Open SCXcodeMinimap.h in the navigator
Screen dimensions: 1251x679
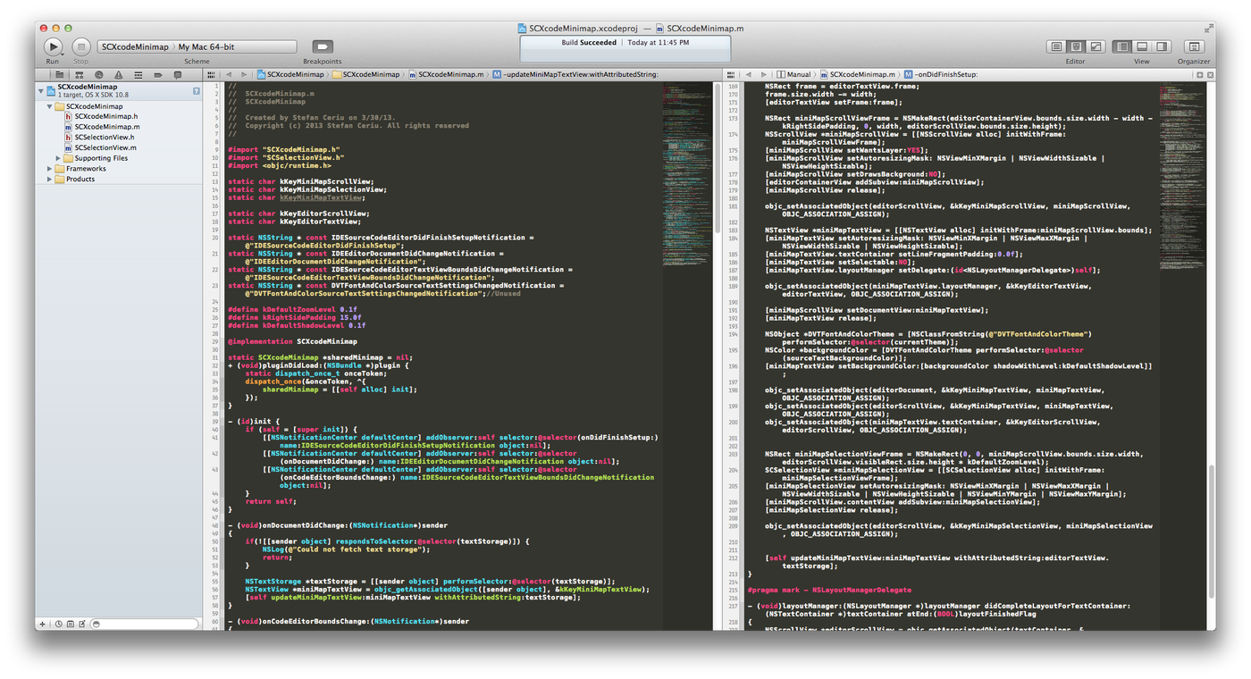click(100, 116)
